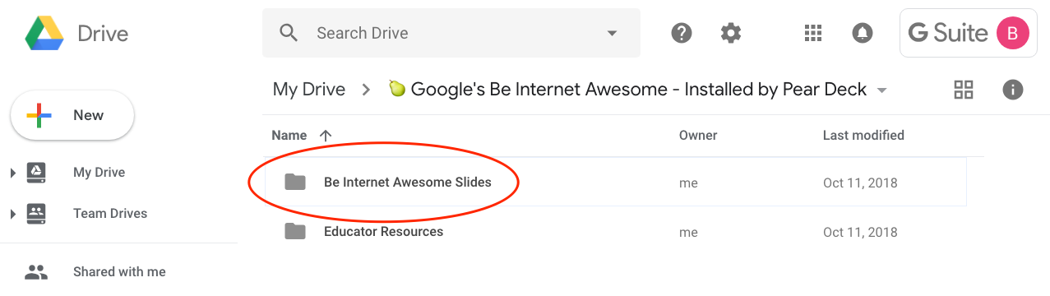Click the G Suite account avatar B
Screen dimensions: 1050x296
1012,34
